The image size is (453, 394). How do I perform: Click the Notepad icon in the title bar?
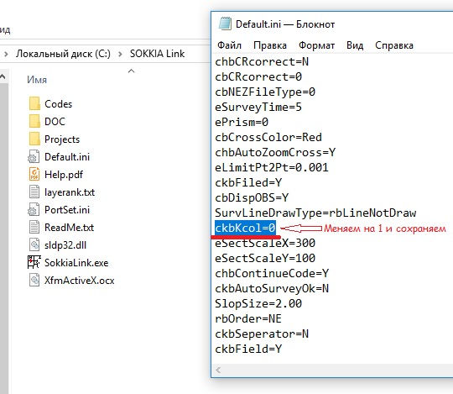(x=225, y=24)
